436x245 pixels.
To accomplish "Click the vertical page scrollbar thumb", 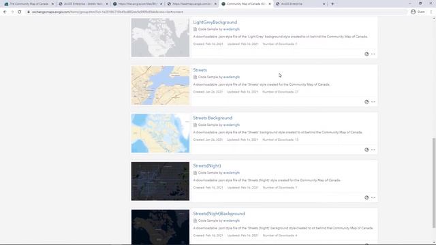I will (x=434, y=183).
